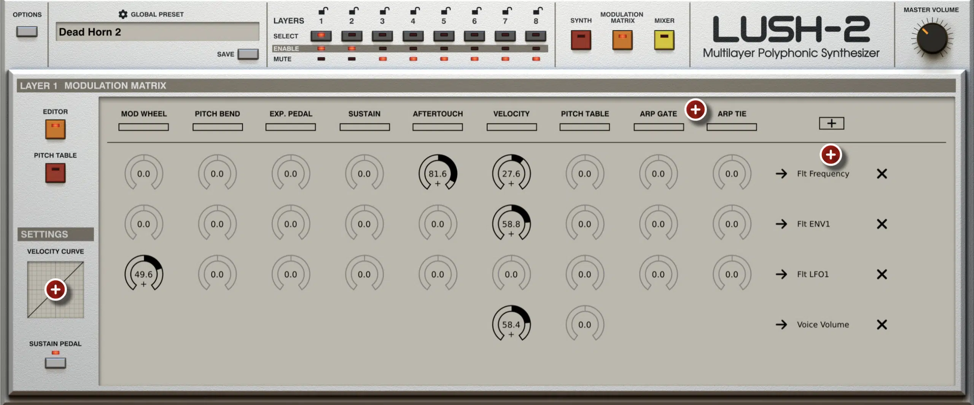Screen dimensions: 974x405
Task: Open the Velocity Curve graph
Action: coord(56,290)
